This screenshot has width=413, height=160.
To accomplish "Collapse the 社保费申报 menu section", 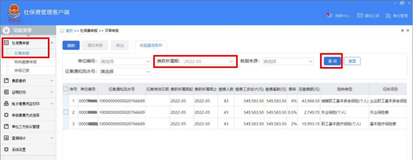I will pyautogui.click(x=52, y=43).
